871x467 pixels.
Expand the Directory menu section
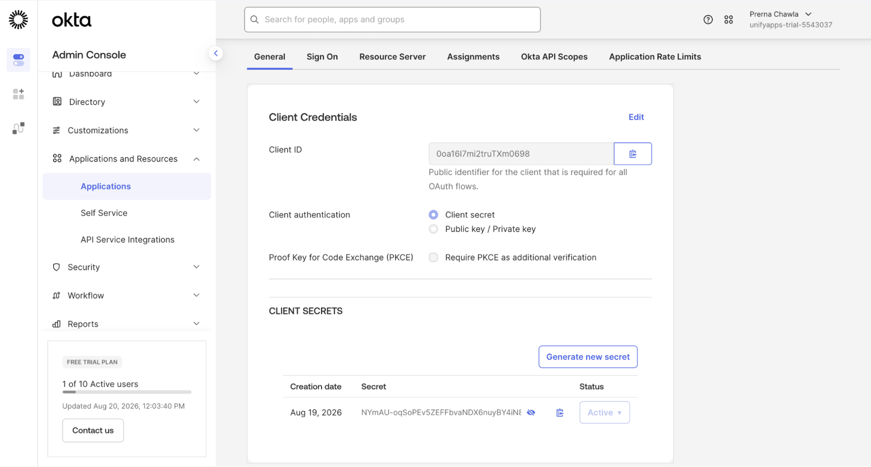pyautogui.click(x=196, y=101)
